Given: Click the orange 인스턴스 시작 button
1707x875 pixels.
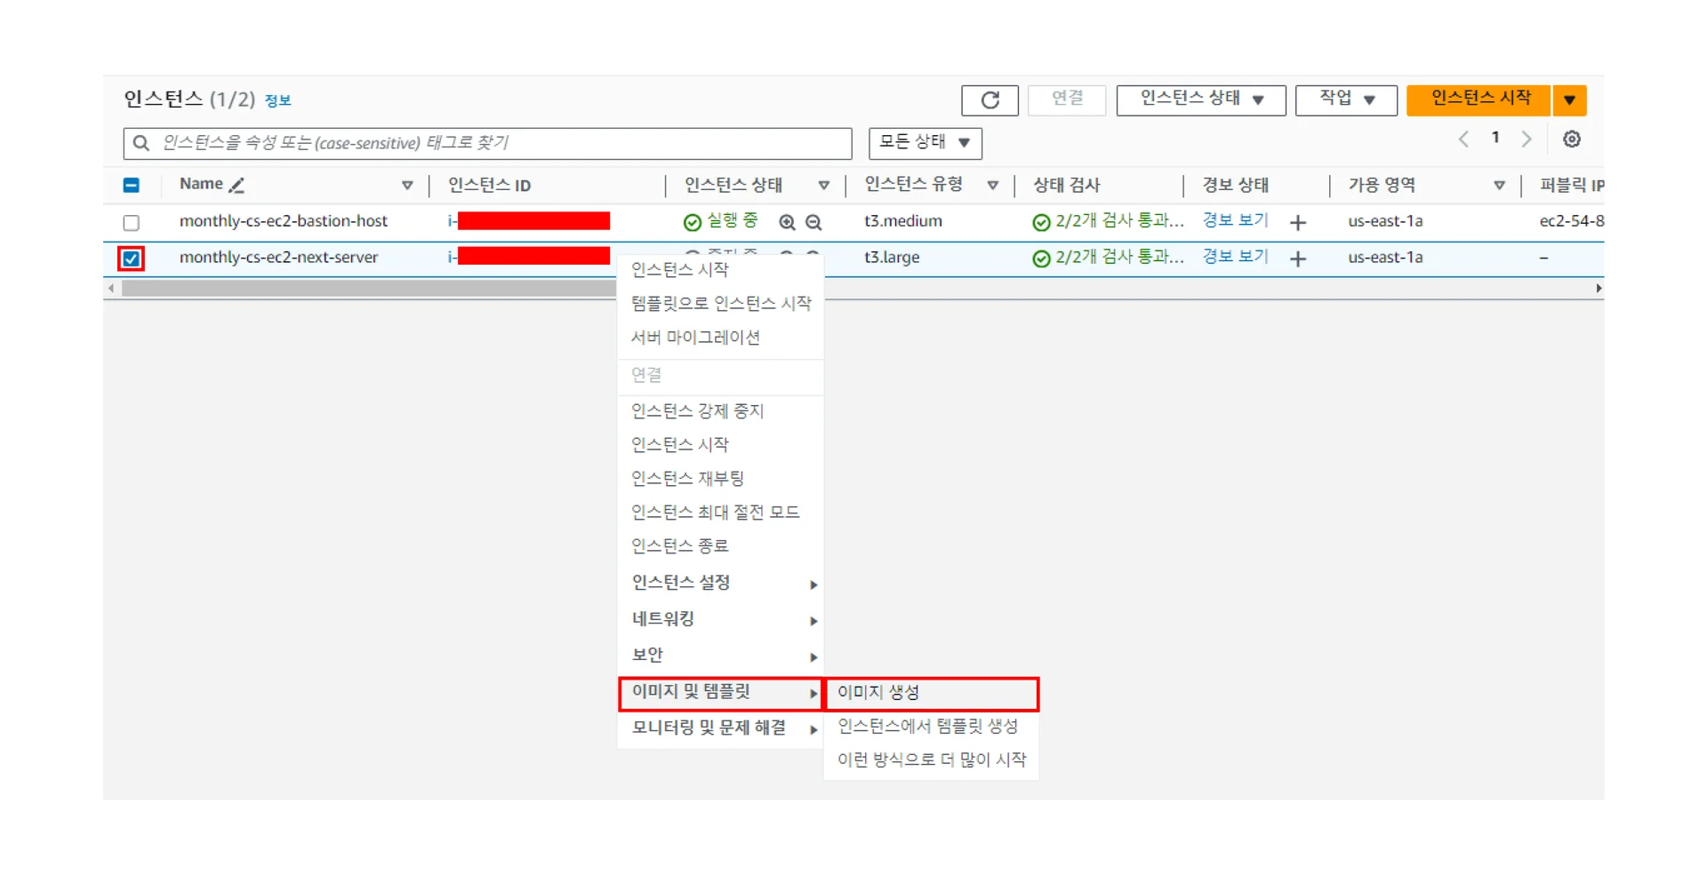Looking at the screenshot, I should (1479, 100).
